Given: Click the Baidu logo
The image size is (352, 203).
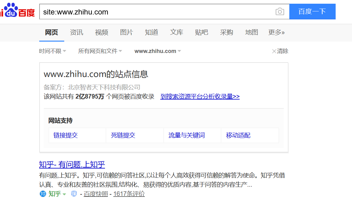Looking at the screenshot, I should coord(18,10).
